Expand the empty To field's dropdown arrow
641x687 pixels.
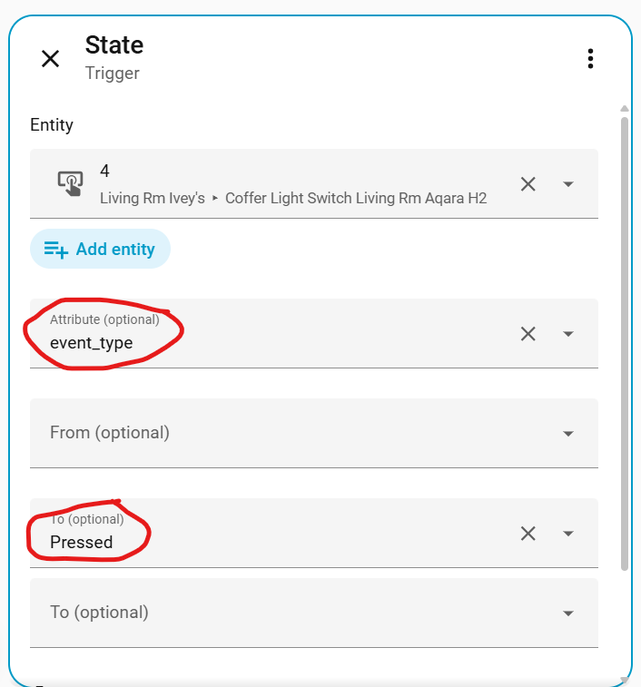(568, 613)
